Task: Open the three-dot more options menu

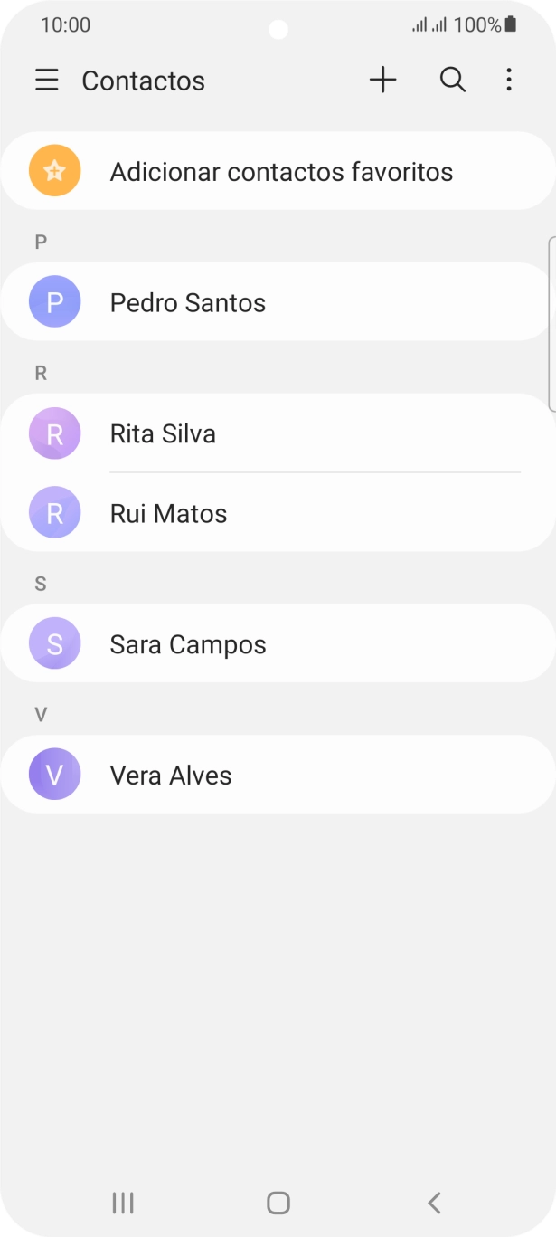Action: (509, 80)
